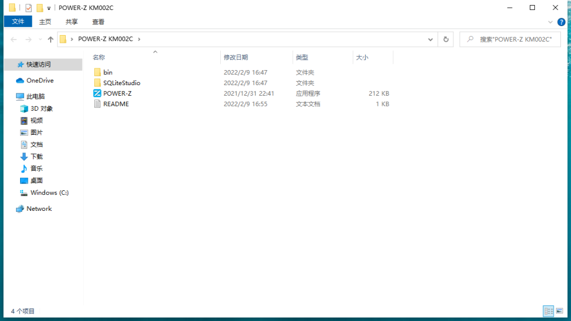The height and width of the screenshot is (321, 571).
Task: Select the SQLiteStudio folder icon
Action: pyautogui.click(x=97, y=83)
